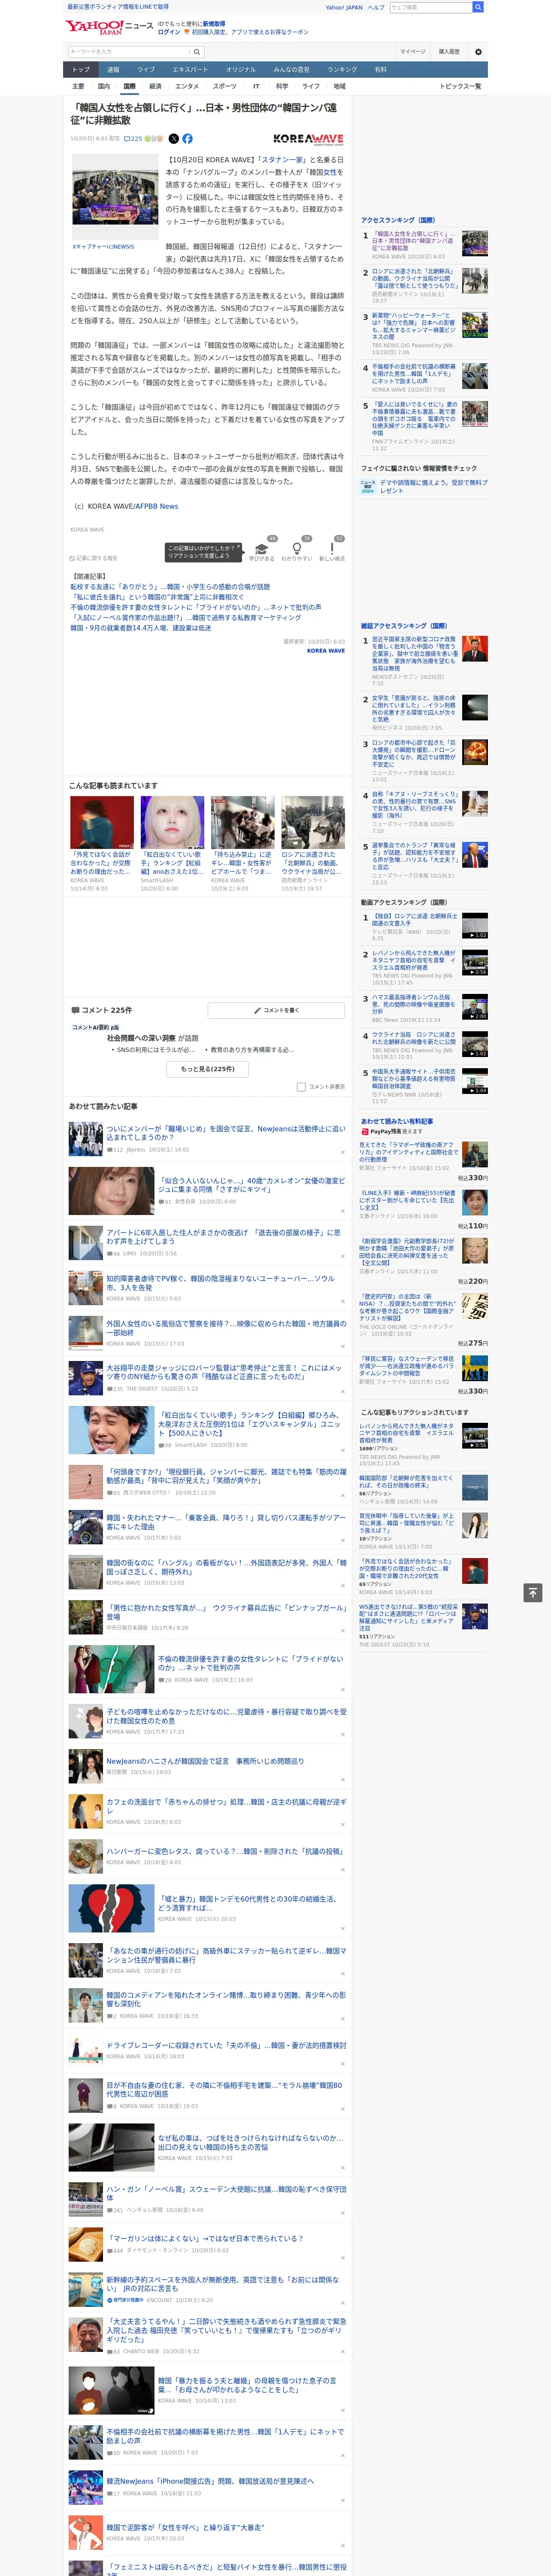The width and height of the screenshot is (551, 2576).
Task: Click the blue search magnifier in web search
Action: [x=478, y=7]
